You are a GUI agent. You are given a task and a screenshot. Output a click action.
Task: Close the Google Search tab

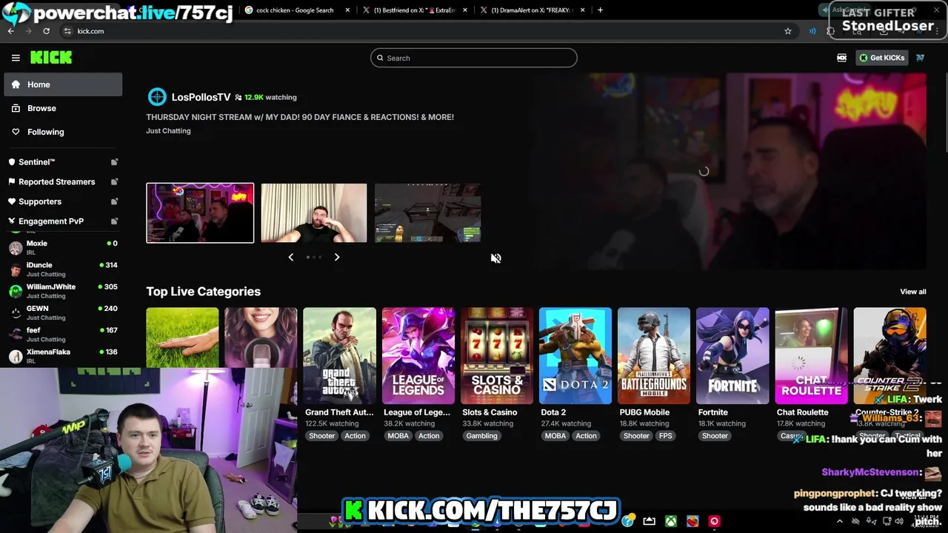(x=347, y=10)
